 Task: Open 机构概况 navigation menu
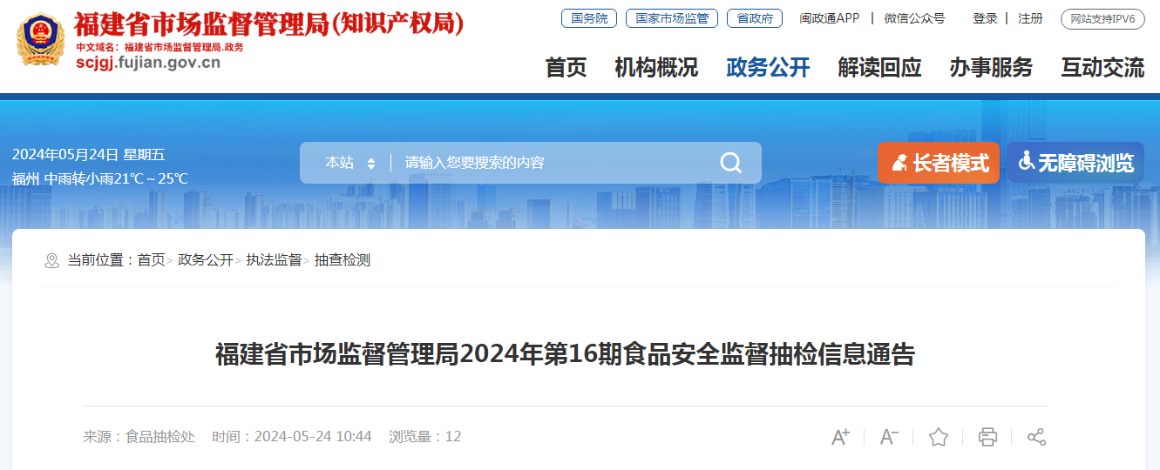[x=656, y=67]
